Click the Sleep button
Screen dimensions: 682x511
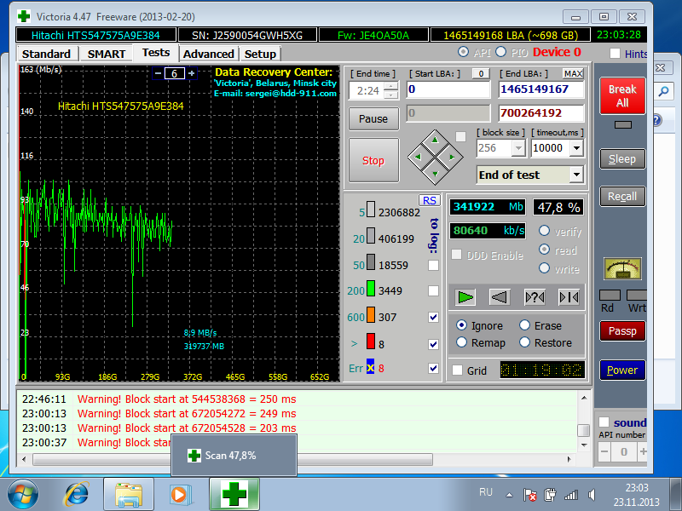coord(622,159)
